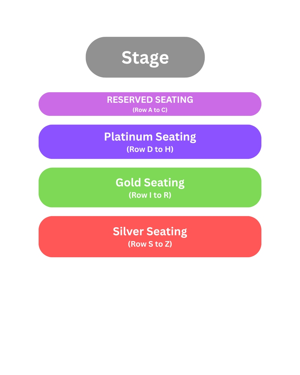Choose the Gold Seating section
The image size is (300, 375).
150,187
